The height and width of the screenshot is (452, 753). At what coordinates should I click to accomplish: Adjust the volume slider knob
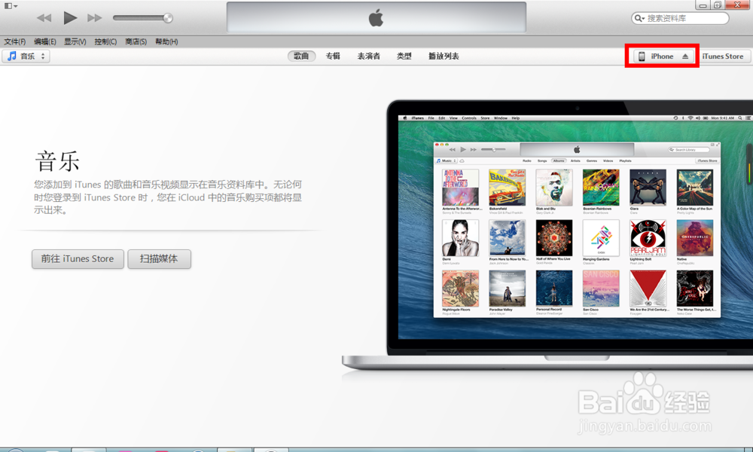168,18
